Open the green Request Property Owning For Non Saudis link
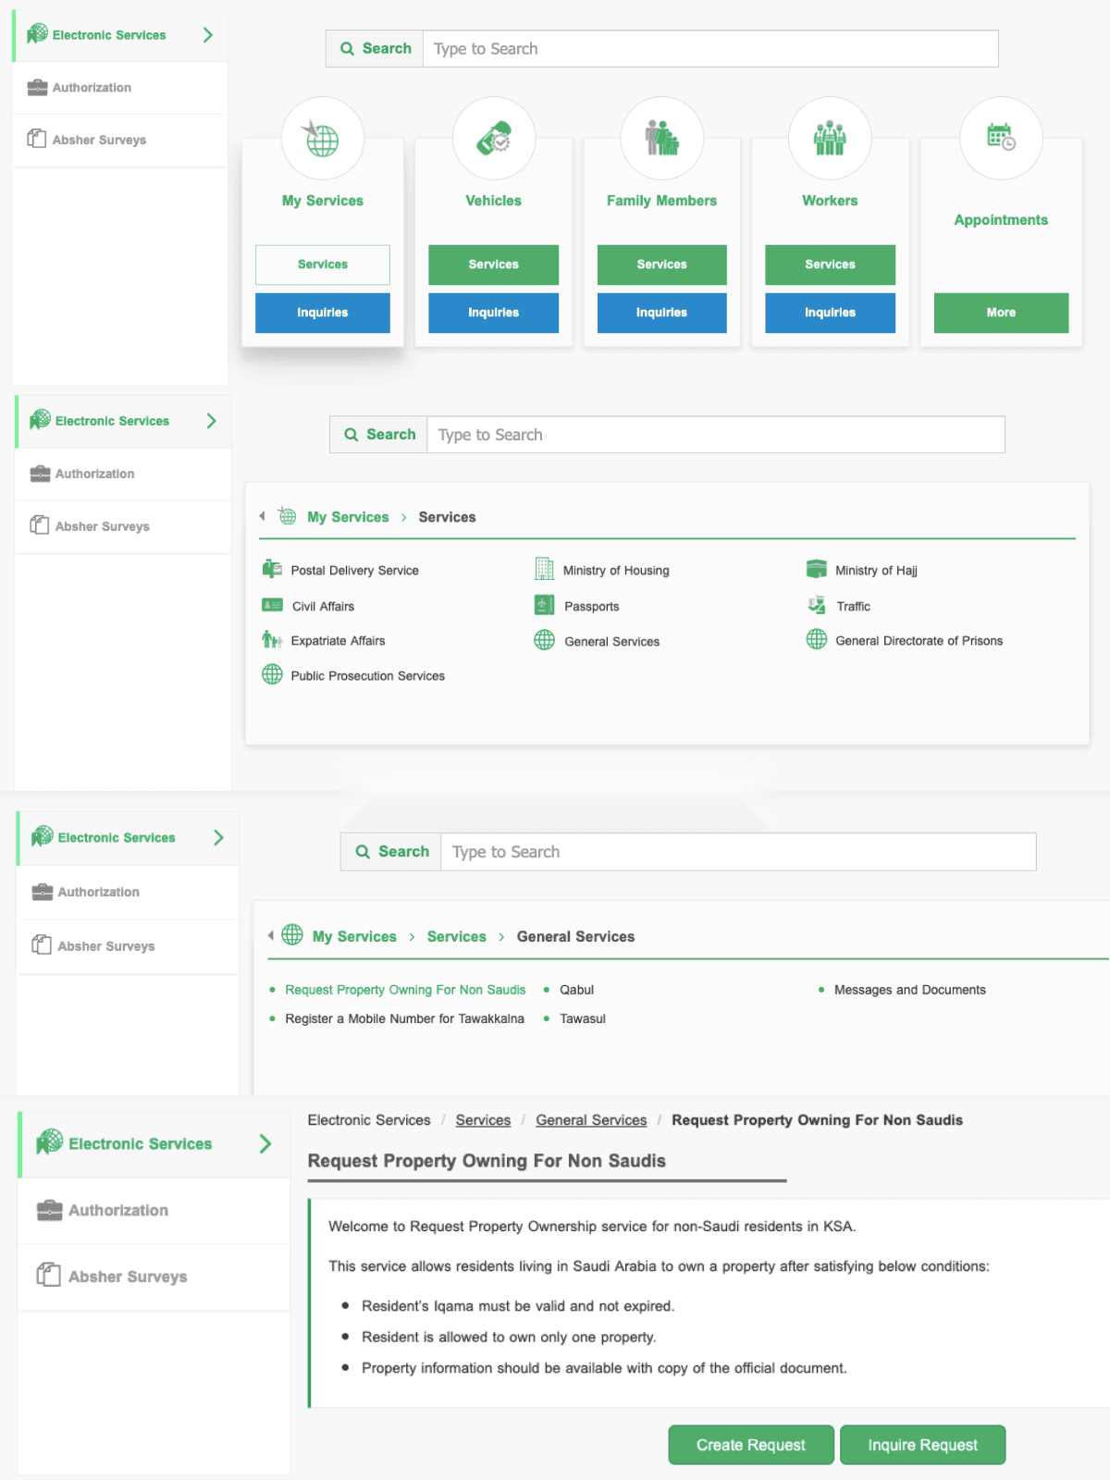The image size is (1110, 1480). tap(405, 990)
